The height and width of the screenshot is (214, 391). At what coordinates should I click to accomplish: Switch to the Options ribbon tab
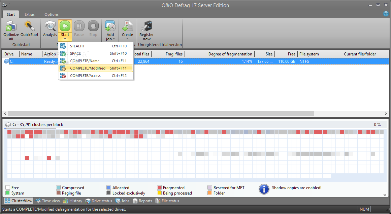[x=52, y=14]
